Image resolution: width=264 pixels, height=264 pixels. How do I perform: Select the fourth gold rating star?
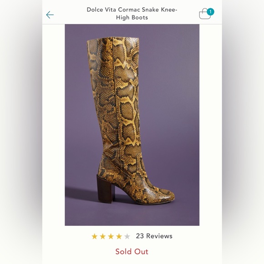[119, 236]
